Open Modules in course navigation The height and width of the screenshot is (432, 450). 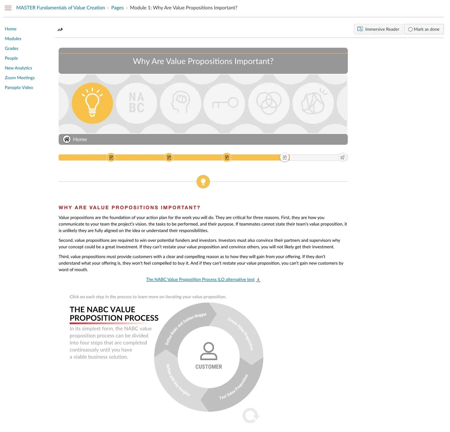[13, 39]
